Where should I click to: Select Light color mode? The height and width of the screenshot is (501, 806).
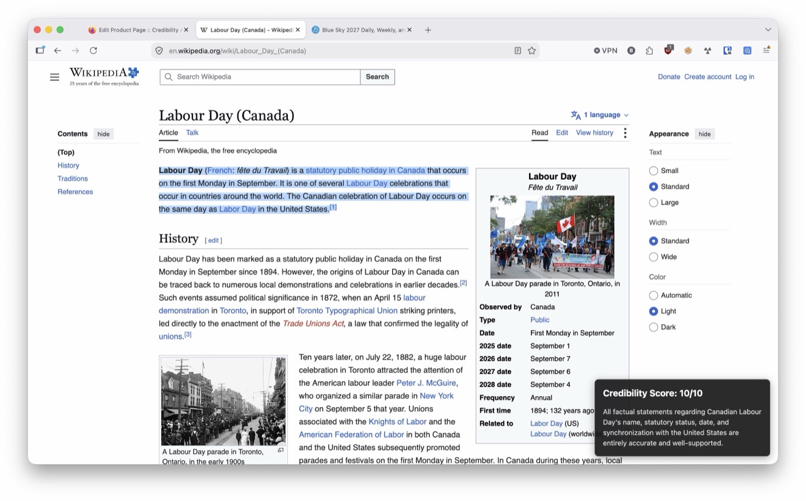point(653,311)
